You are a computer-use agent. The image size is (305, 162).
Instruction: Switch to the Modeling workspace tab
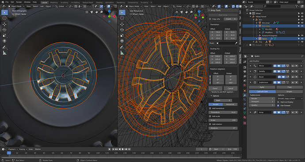click(54, 3)
